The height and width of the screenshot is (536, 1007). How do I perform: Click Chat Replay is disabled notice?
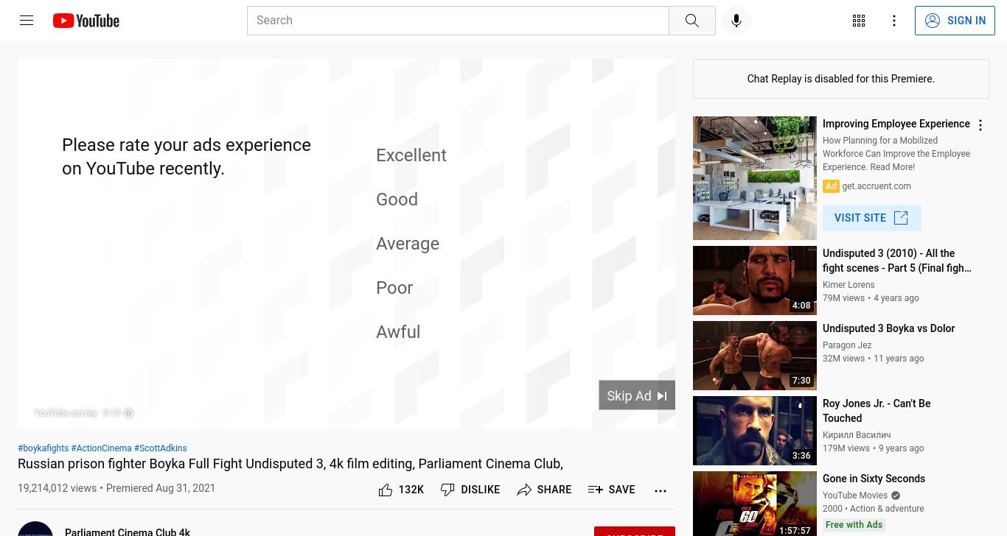(x=841, y=79)
